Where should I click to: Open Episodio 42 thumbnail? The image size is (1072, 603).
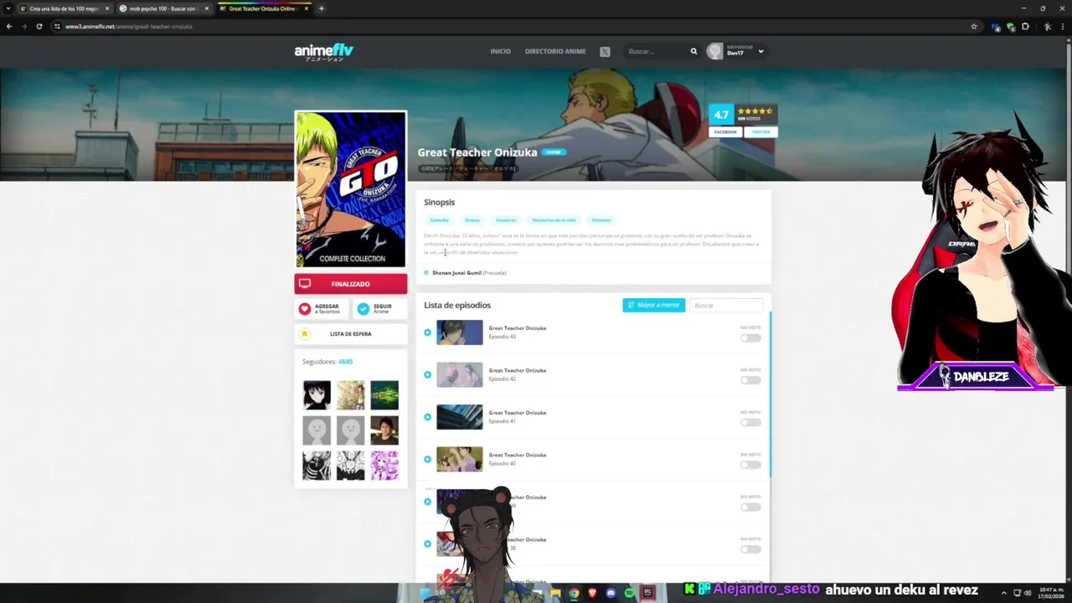pyautogui.click(x=459, y=374)
